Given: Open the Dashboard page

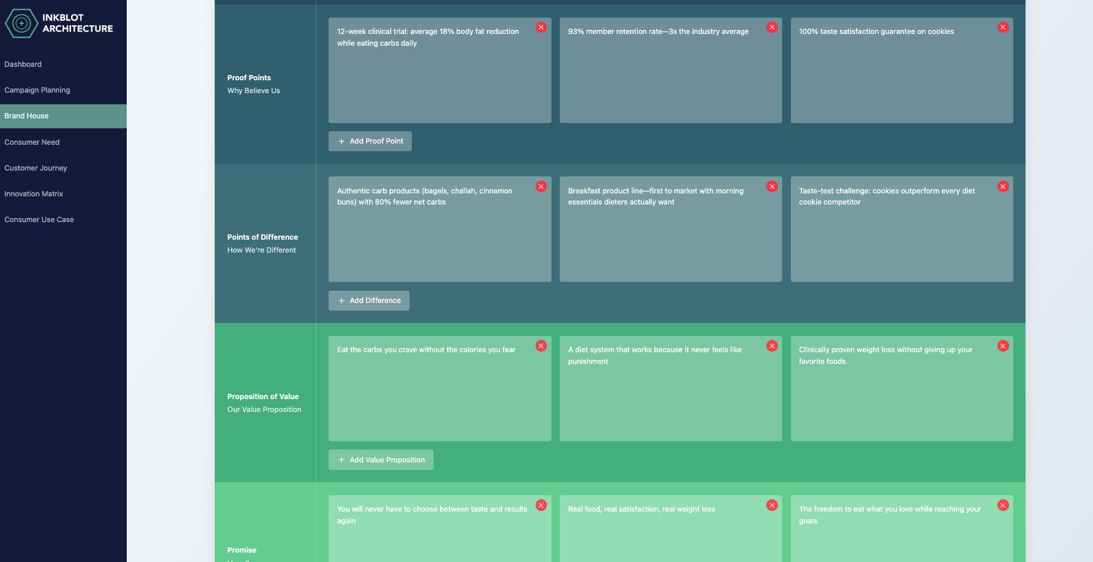Looking at the screenshot, I should (23, 64).
